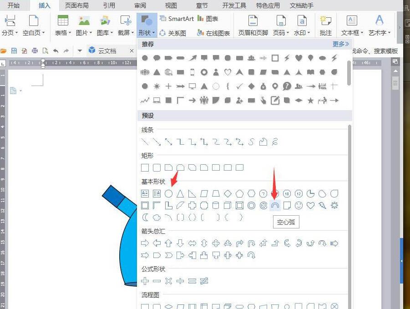
Task: Select the oval shape under 基本形状
Action: point(168,193)
